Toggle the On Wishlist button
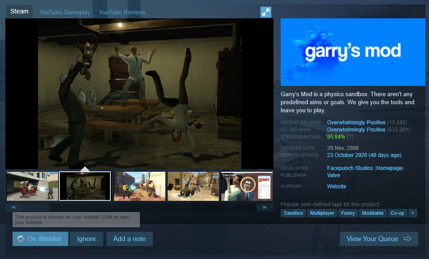Screen dimensions: 429x259 [x=40, y=239]
